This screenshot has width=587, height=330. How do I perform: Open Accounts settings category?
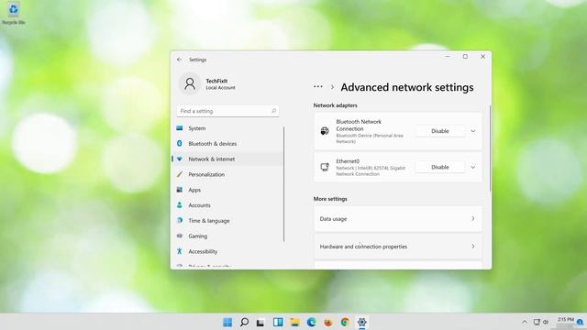(227, 205)
